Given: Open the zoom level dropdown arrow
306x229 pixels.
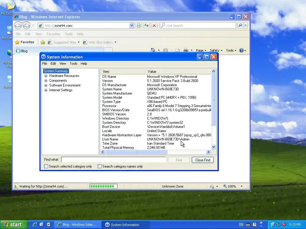Looking at the screenshot, I should [x=241, y=186].
